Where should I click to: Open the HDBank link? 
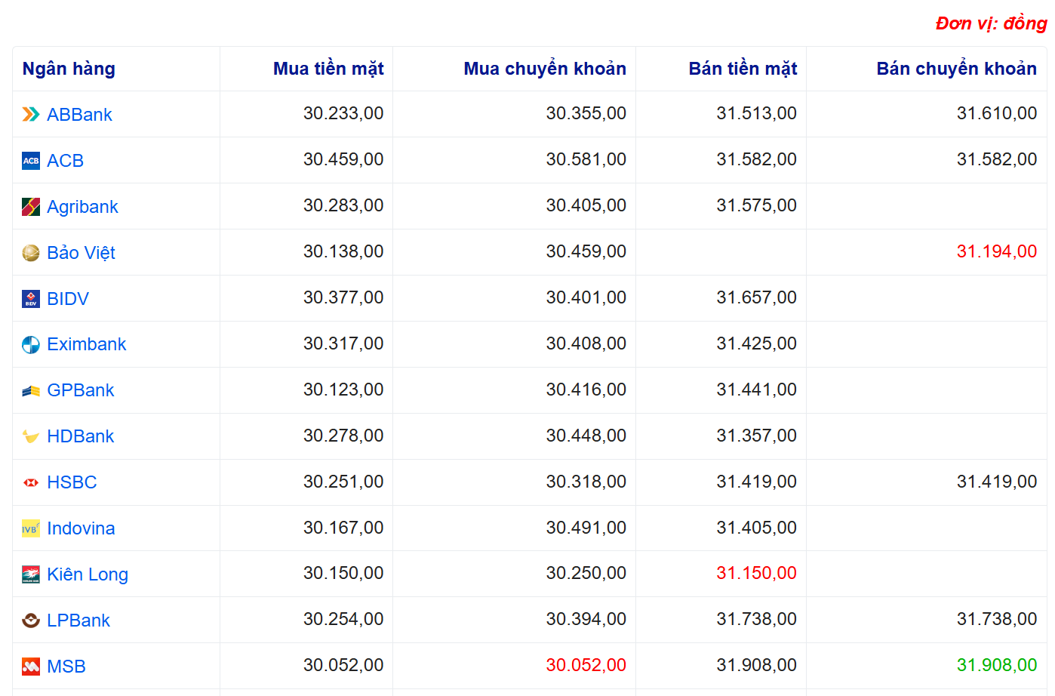pos(80,436)
